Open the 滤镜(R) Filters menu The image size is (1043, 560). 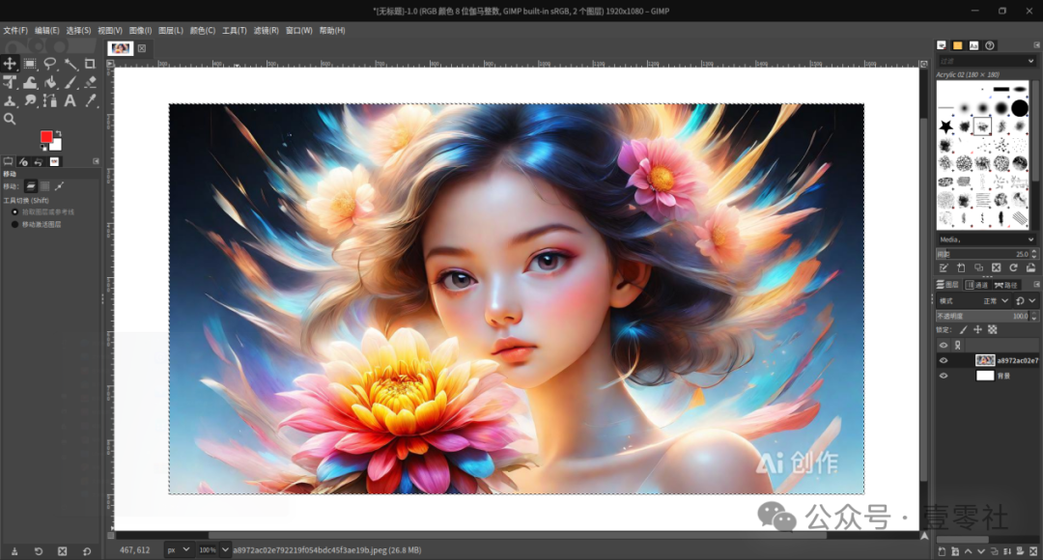pos(267,31)
